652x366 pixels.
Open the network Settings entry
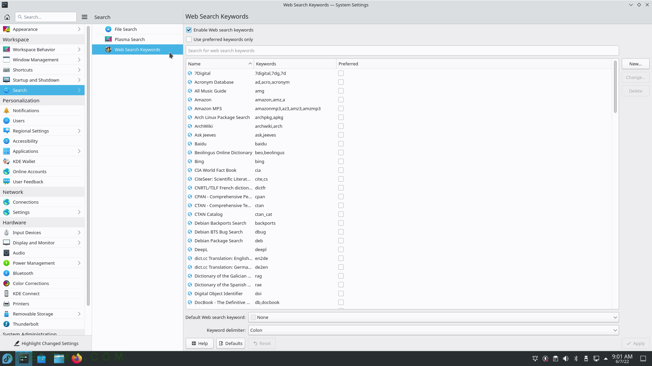pyautogui.click(x=42, y=212)
